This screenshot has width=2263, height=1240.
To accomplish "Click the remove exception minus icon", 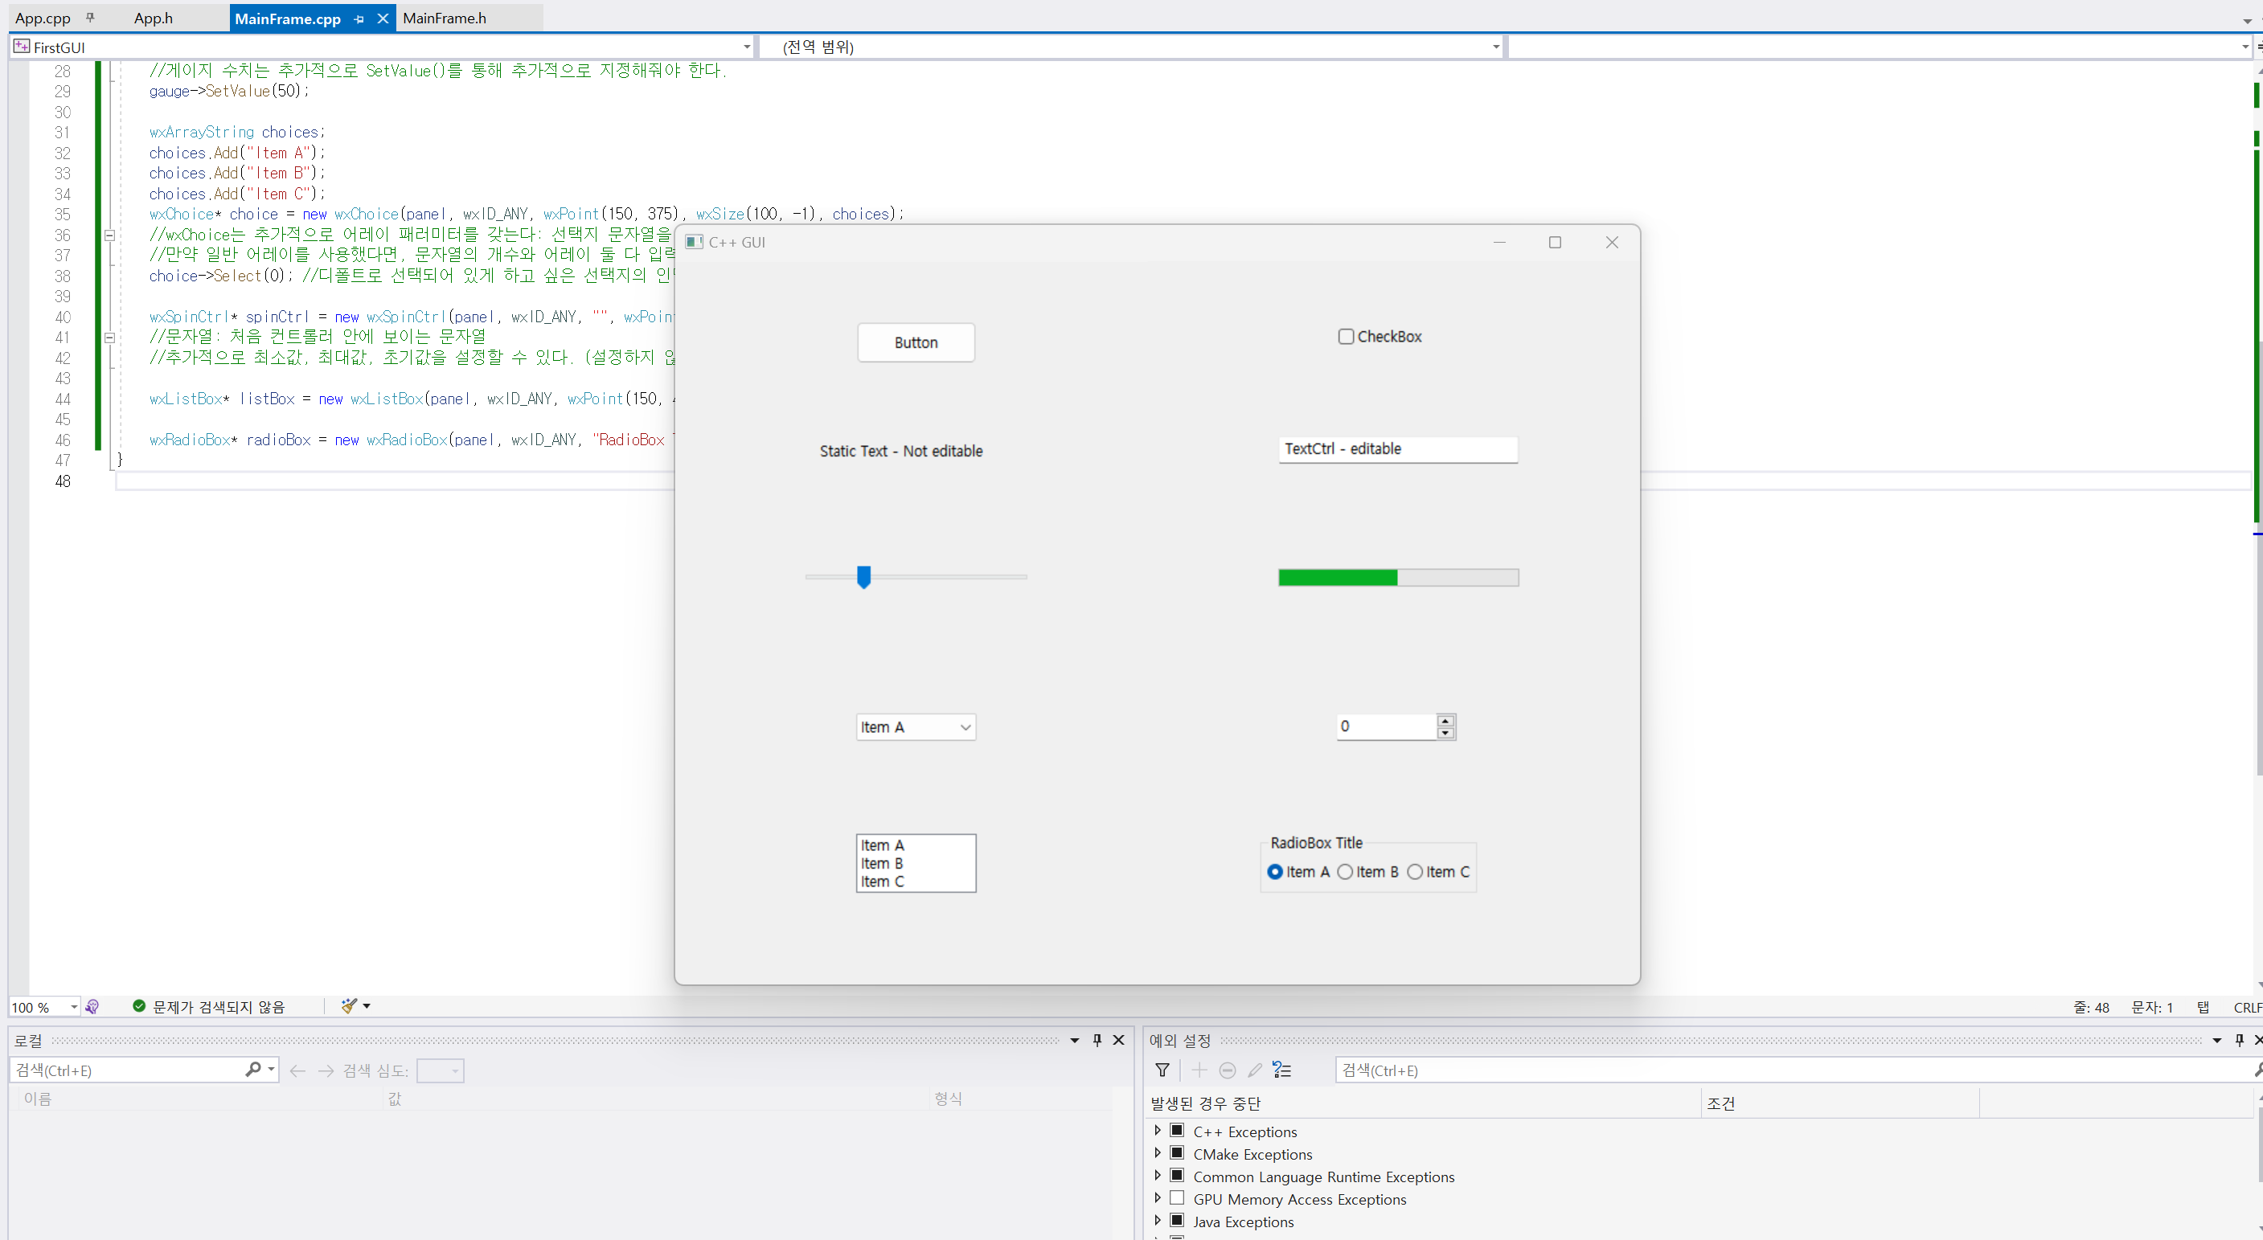I will tap(1228, 1070).
